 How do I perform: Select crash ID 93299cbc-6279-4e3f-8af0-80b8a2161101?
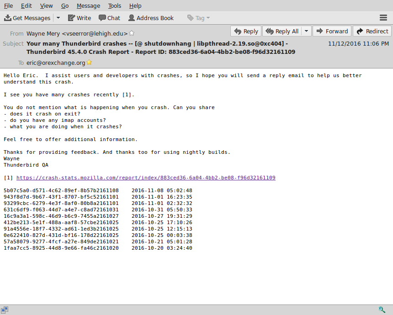61,203
